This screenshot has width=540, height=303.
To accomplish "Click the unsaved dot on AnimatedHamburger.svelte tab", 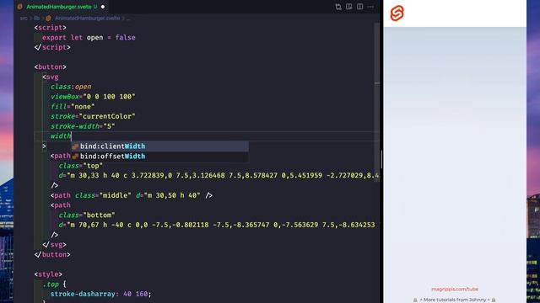I will (x=103, y=7).
